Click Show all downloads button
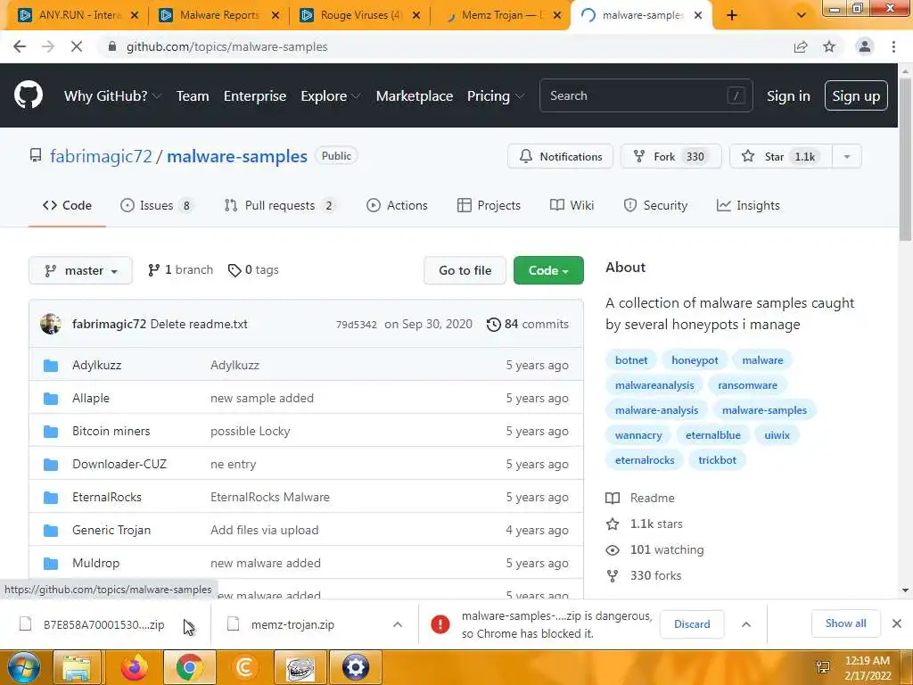 pyautogui.click(x=845, y=623)
